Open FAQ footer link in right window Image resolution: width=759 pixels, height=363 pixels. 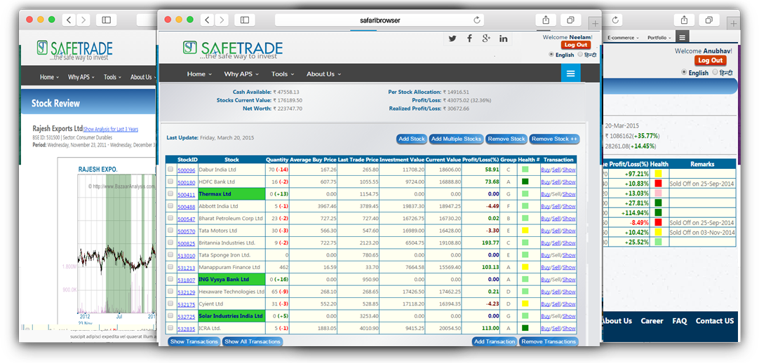(680, 321)
